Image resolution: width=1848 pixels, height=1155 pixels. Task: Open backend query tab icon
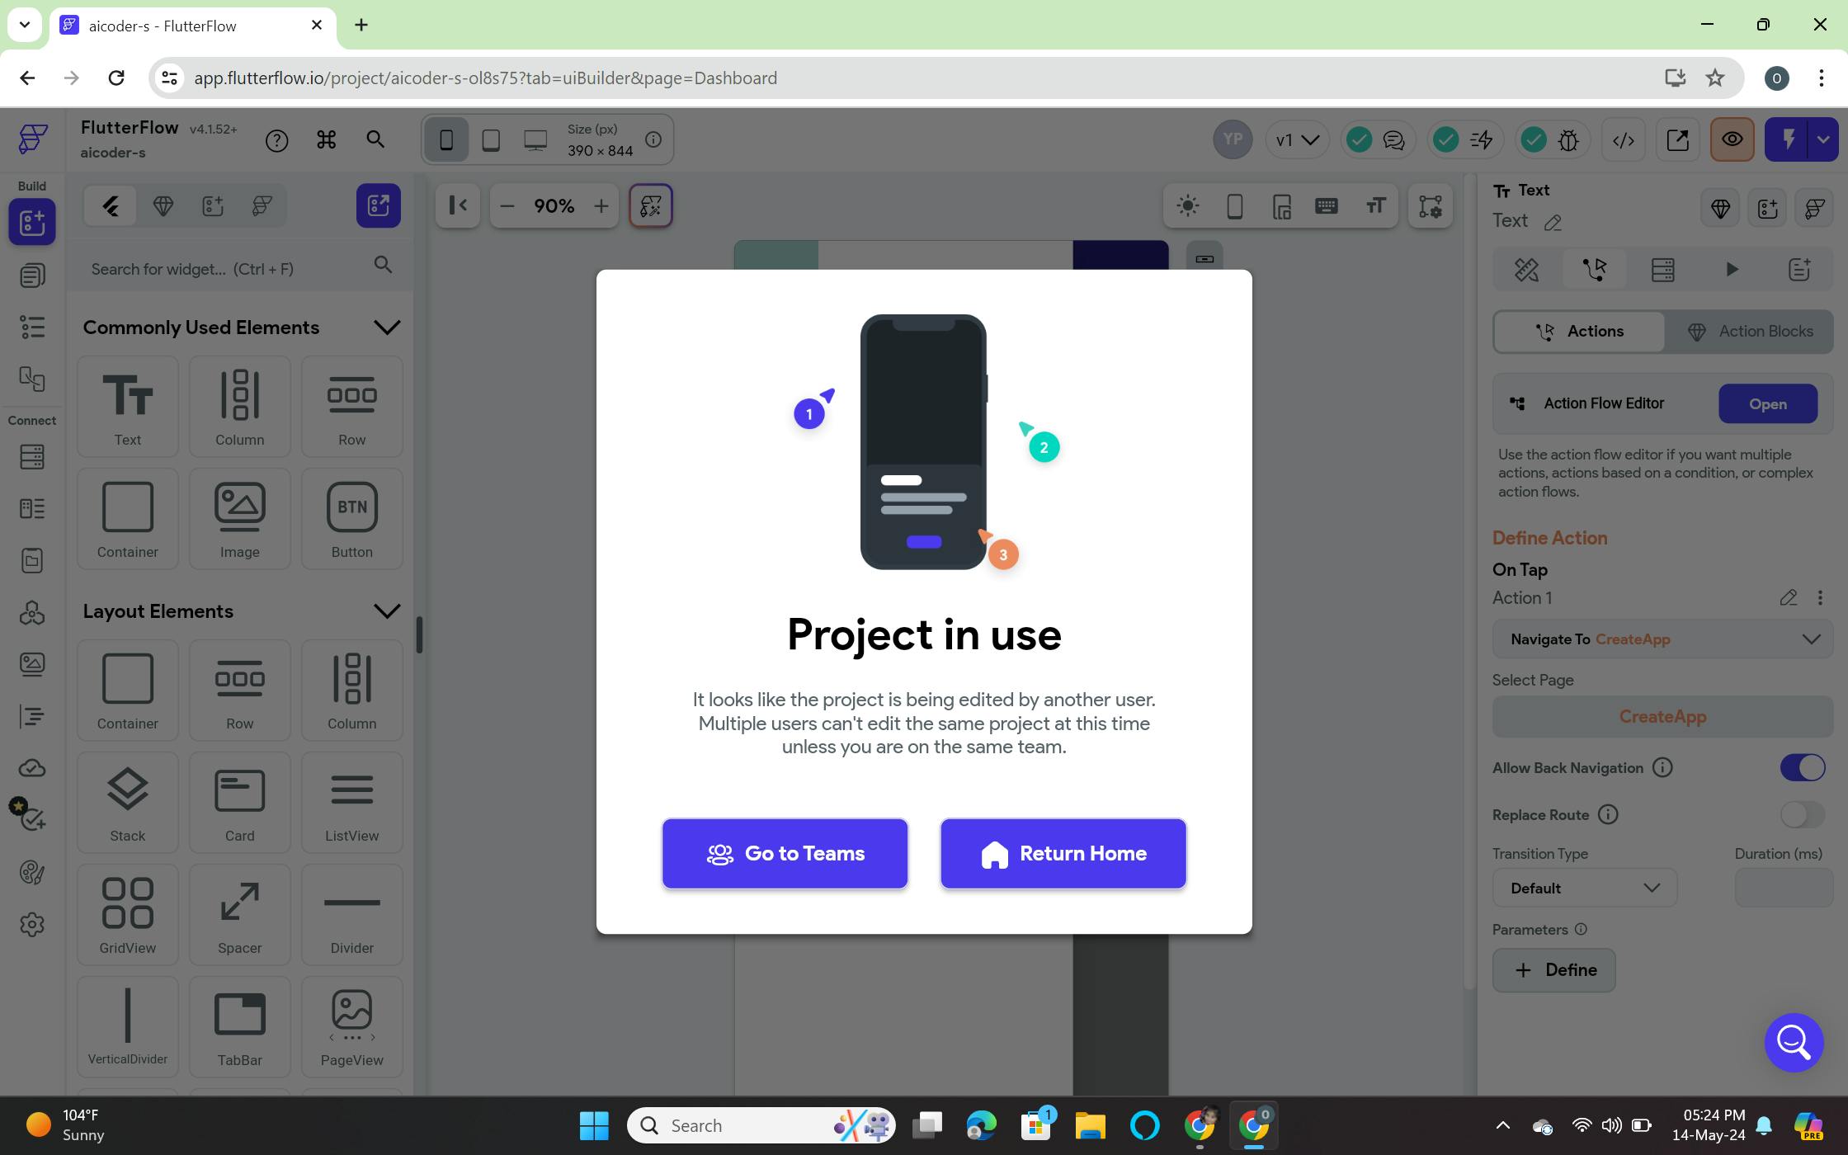pos(1662,269)
